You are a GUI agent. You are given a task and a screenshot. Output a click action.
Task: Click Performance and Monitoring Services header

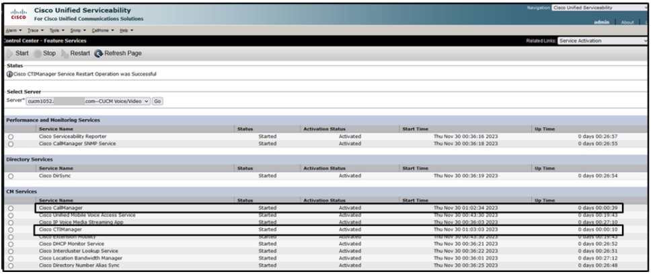[x=52, y=120]
